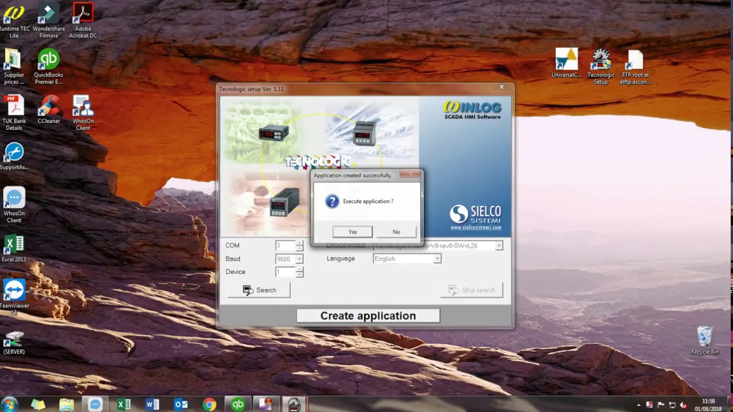Select the WhosOn Client chat bubble desktop icon
Viewport: 733px width, 412px height.
tap(14, 205)
